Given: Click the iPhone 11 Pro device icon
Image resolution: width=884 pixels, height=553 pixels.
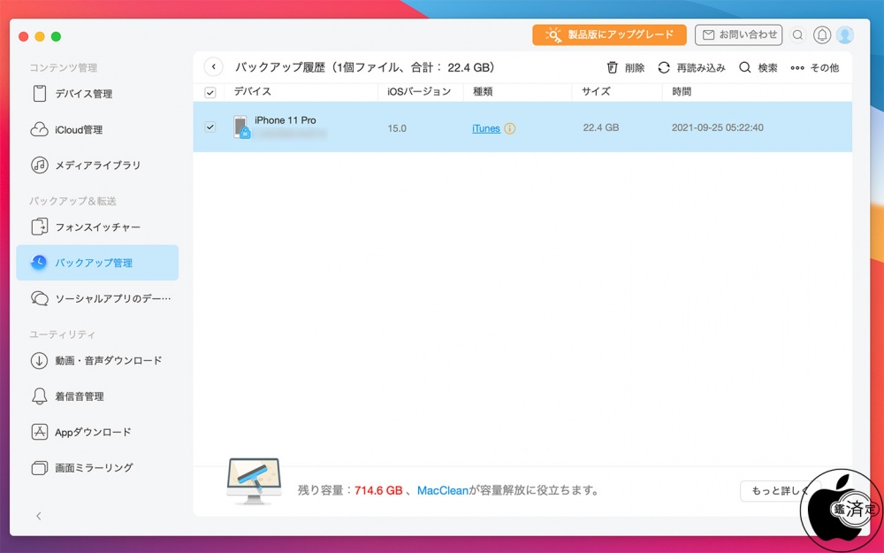Looking at the screenshot, I should 241,127.
